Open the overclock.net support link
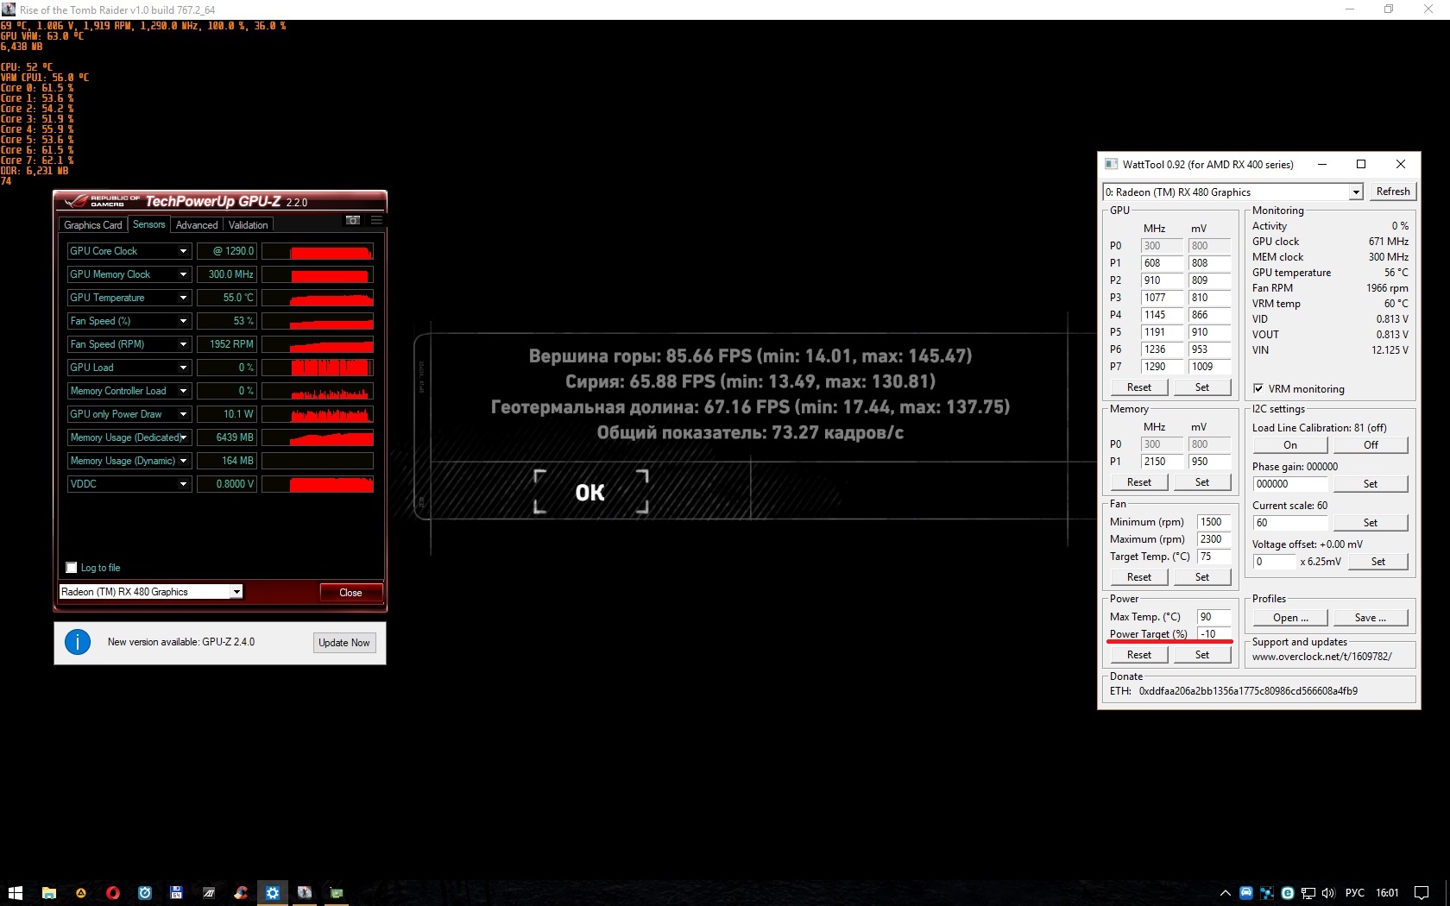The height and width of the screenshot is (906, 1450). point(1322,657)
